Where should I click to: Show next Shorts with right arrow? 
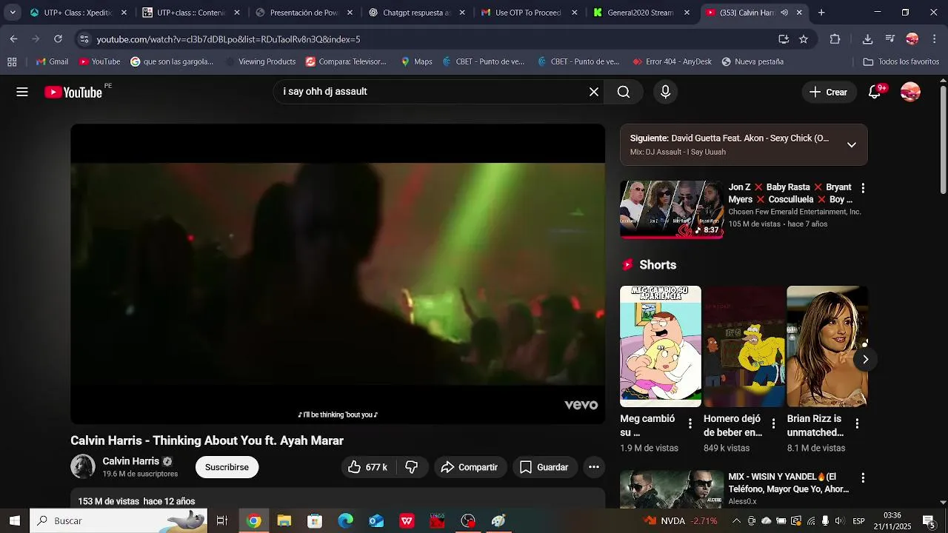[865, 359]
